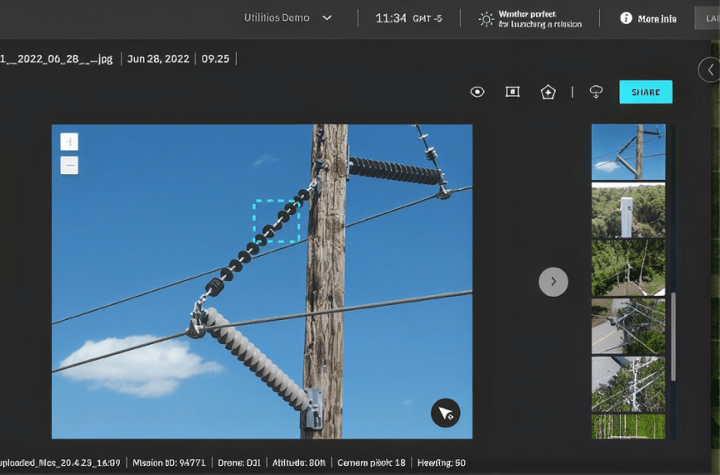Zoom out with the minus button
The width and height of the screenshot is (720, 475).
click(x=69, y=165)
